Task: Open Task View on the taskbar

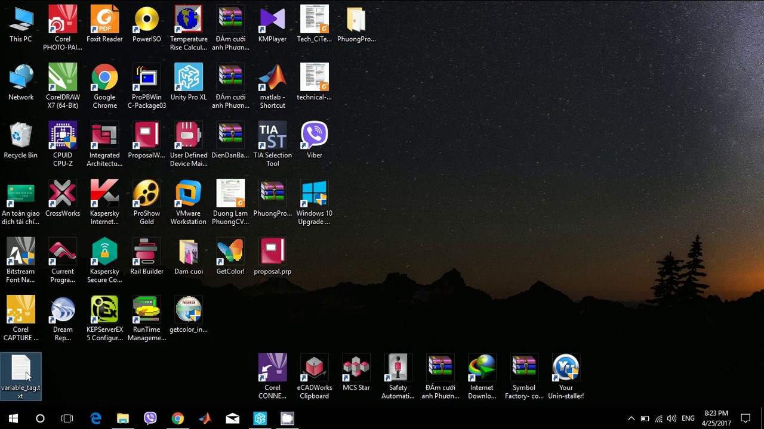Action: pos(67,418)
